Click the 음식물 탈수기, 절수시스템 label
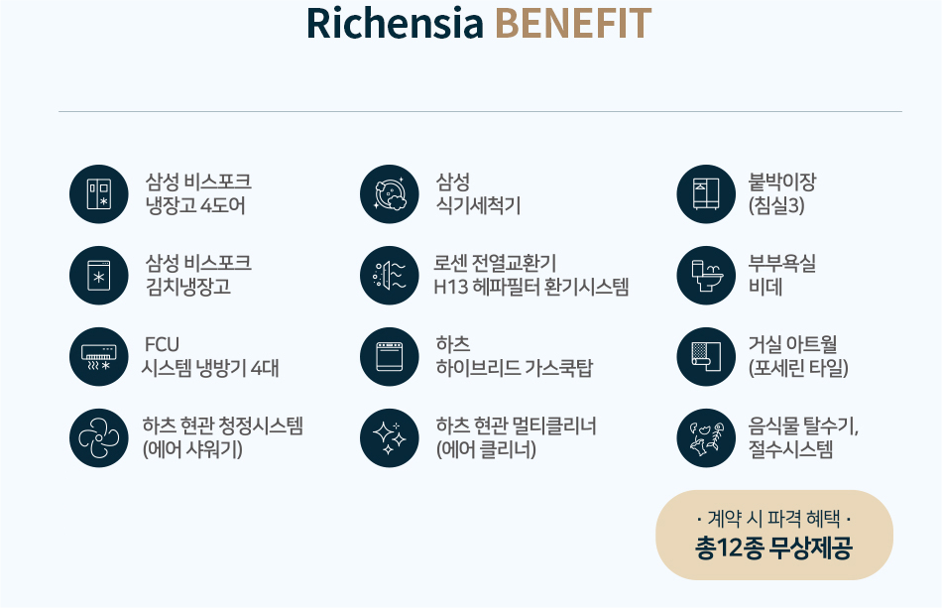 tap(802, 438)
